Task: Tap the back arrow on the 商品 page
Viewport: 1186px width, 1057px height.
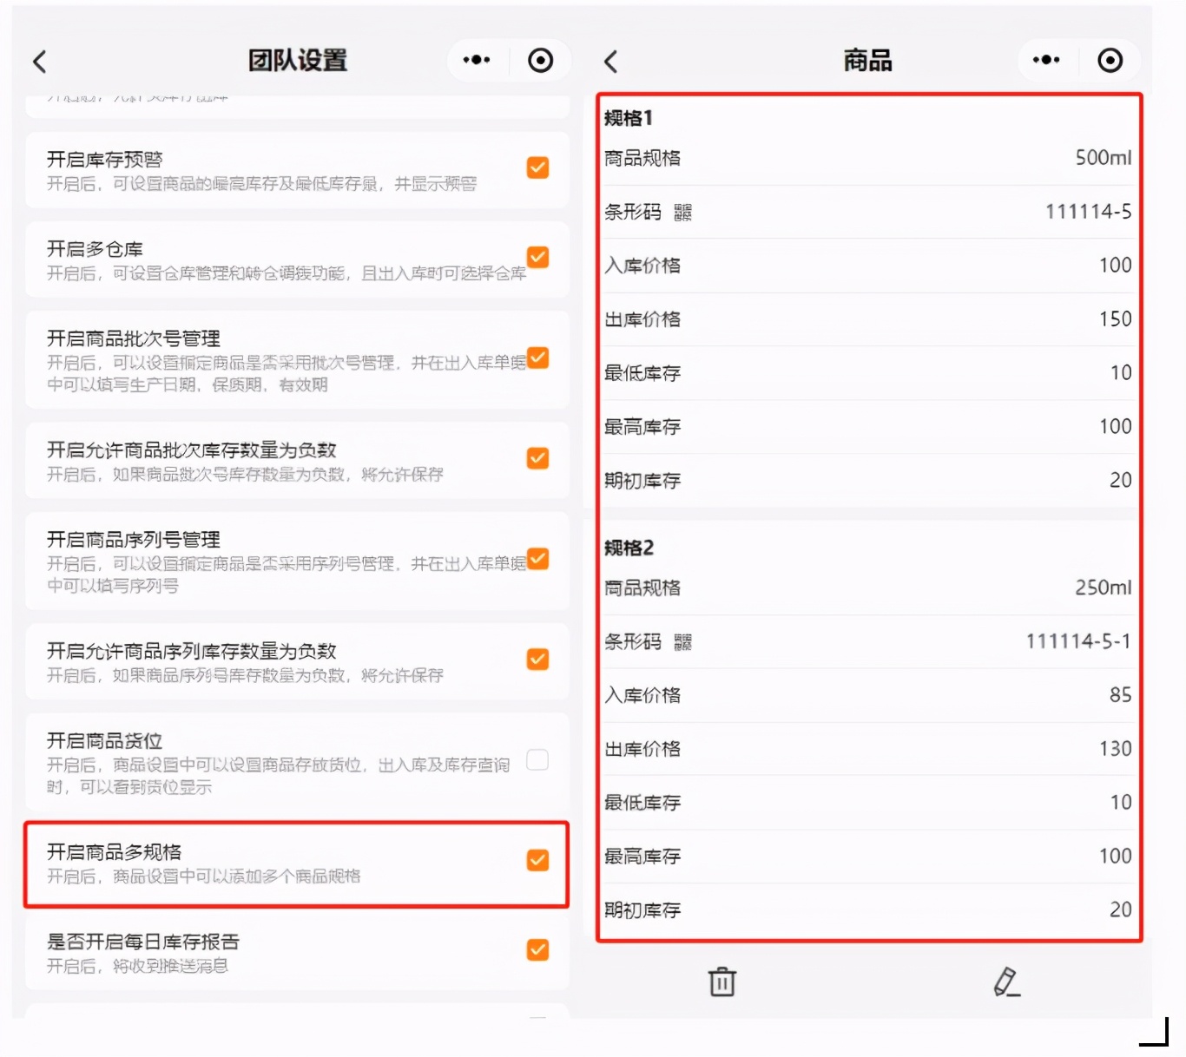Action: coord(610,61)
